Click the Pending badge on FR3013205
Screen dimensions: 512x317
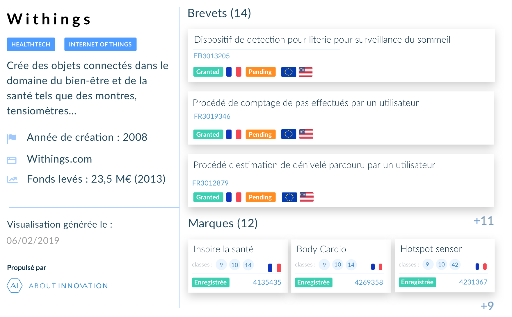(260, 72)
